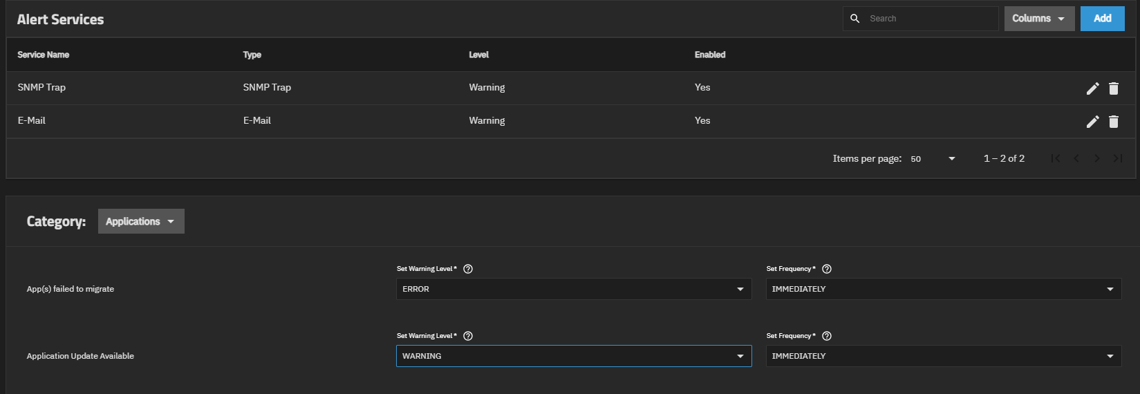This screenshot has height=394, width=1140.
Task: Show help for Update Available Warning Level
Action: [468, 336]
